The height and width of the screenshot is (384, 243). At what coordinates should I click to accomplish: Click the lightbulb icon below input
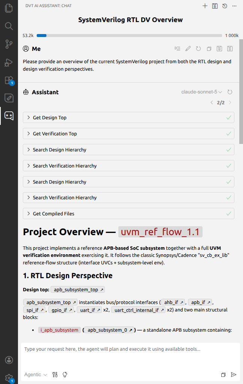pos(65,374)
